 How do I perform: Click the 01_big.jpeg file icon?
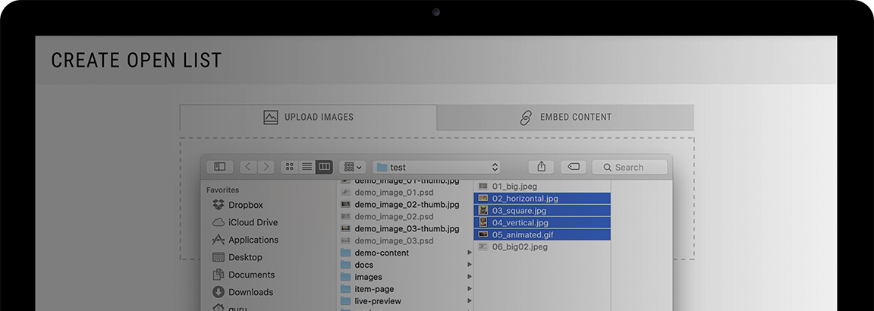click(483, 186)
